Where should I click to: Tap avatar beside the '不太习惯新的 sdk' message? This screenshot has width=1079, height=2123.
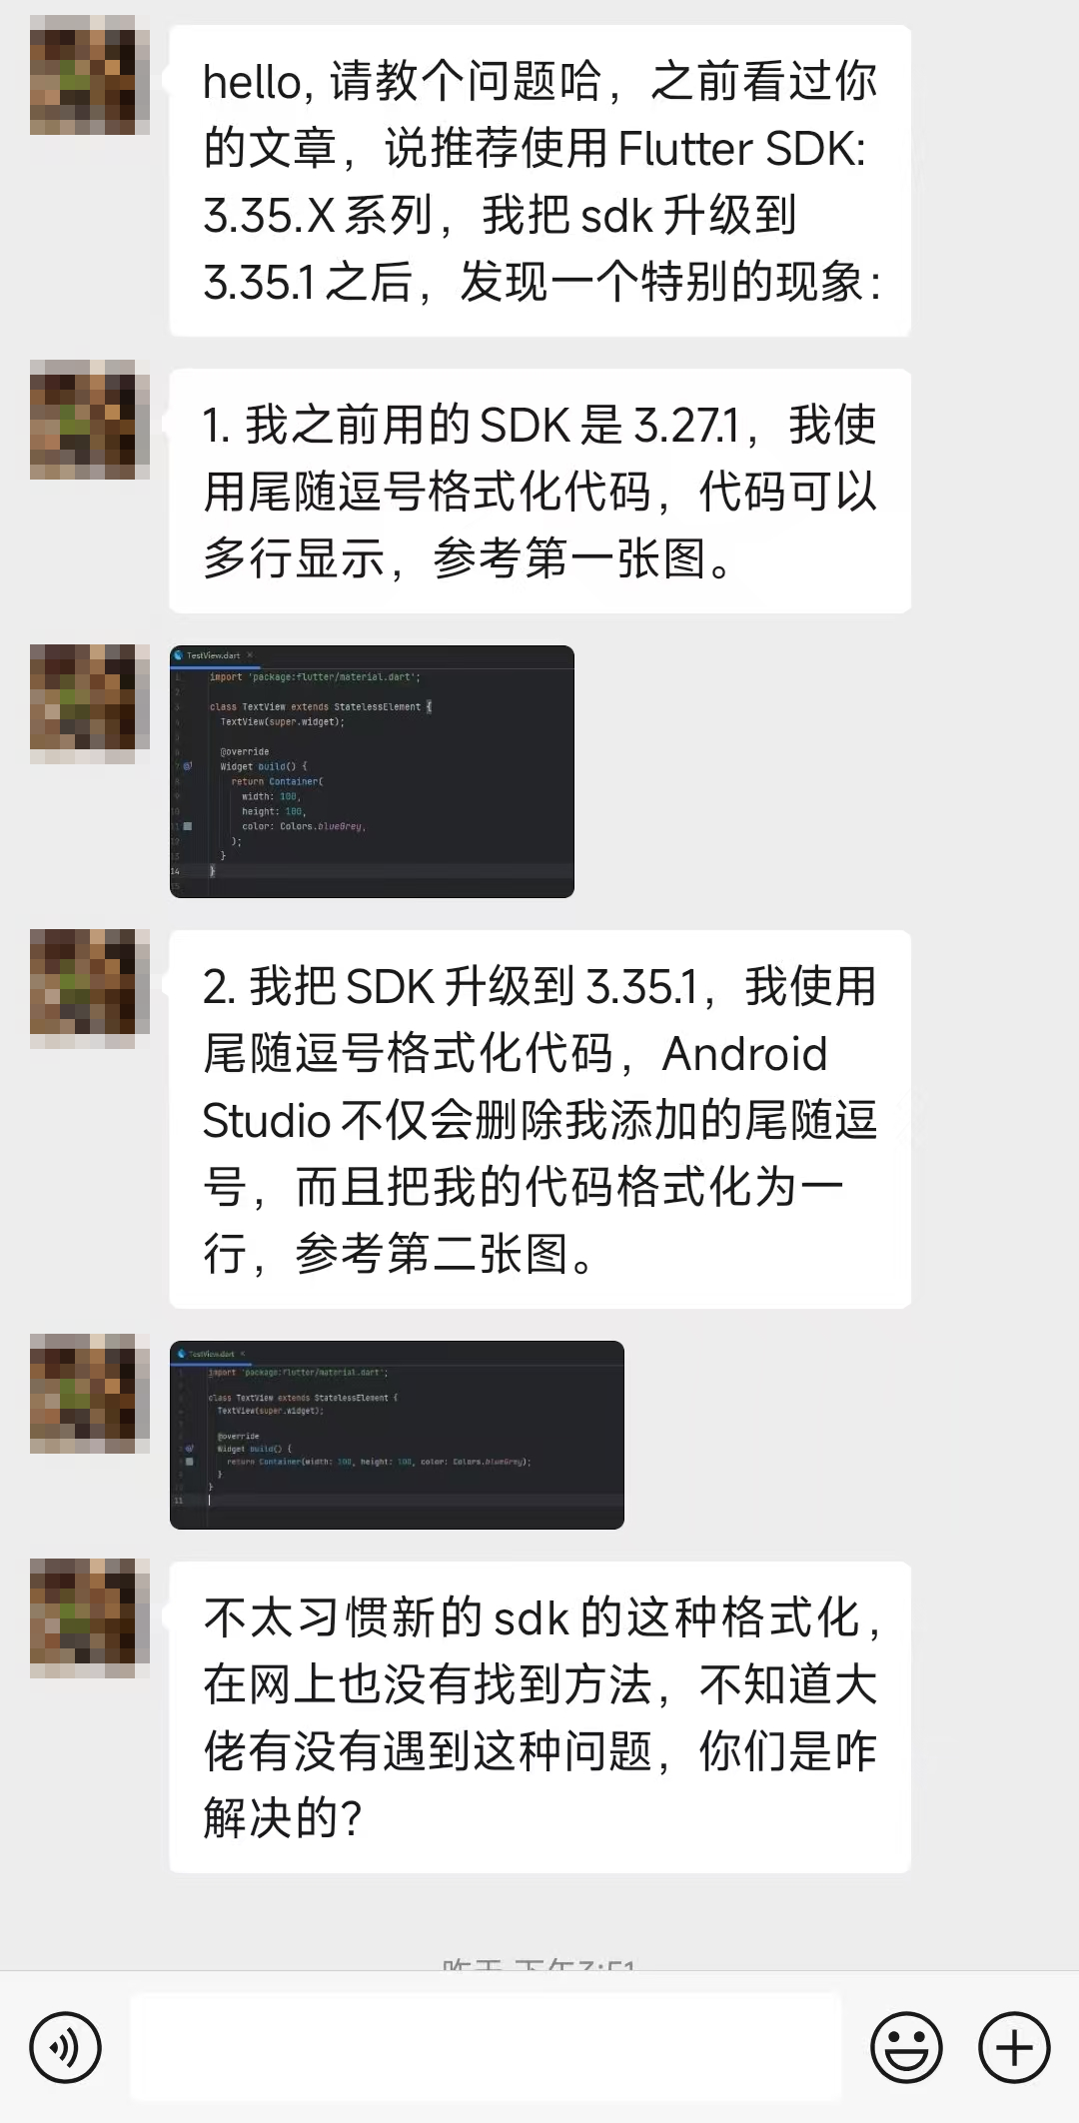pyautogui.click(x=90, y=1618)
